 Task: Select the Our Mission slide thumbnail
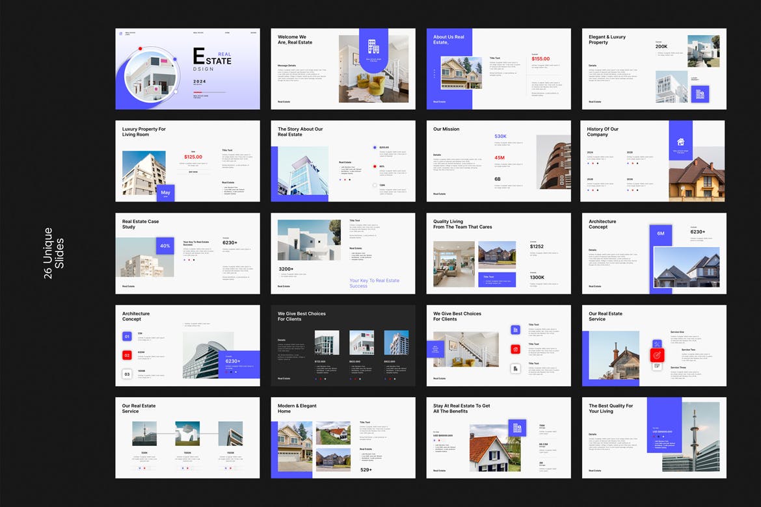point(498,161)
